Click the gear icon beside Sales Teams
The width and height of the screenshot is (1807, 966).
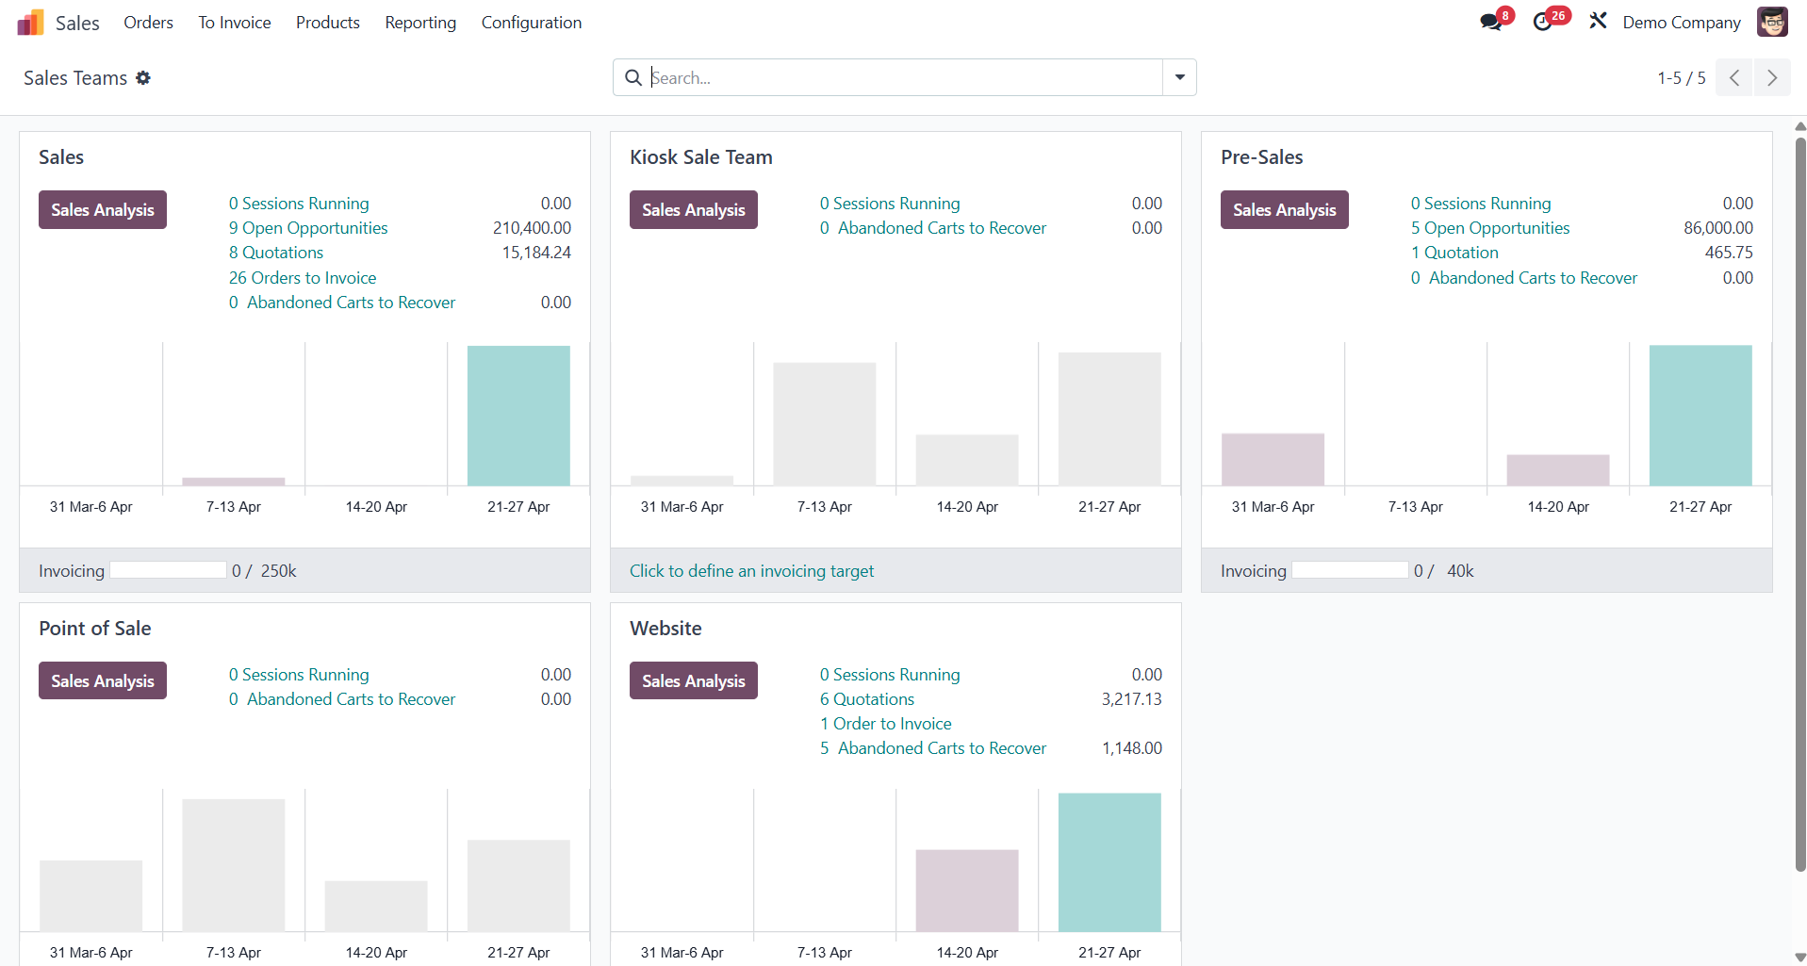click(x=143, y=77)
